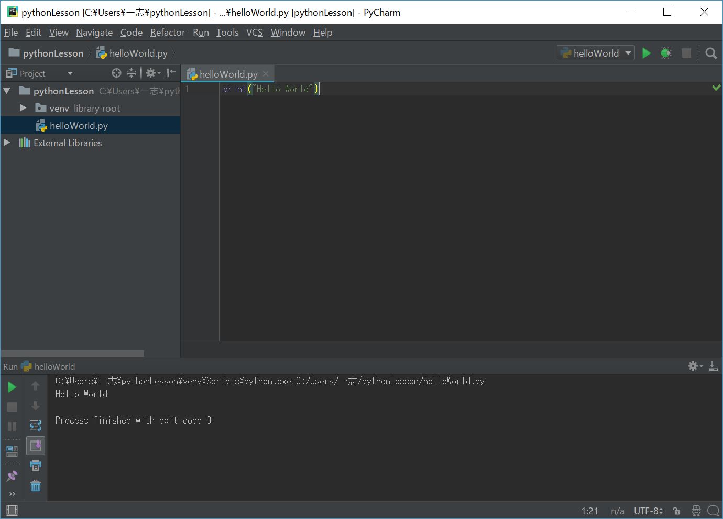Open Search Everywhere magnifier icon
Image resolution: width=723 pixels, height=519 pixels.
pyautogui.click(x=711, y=53)
